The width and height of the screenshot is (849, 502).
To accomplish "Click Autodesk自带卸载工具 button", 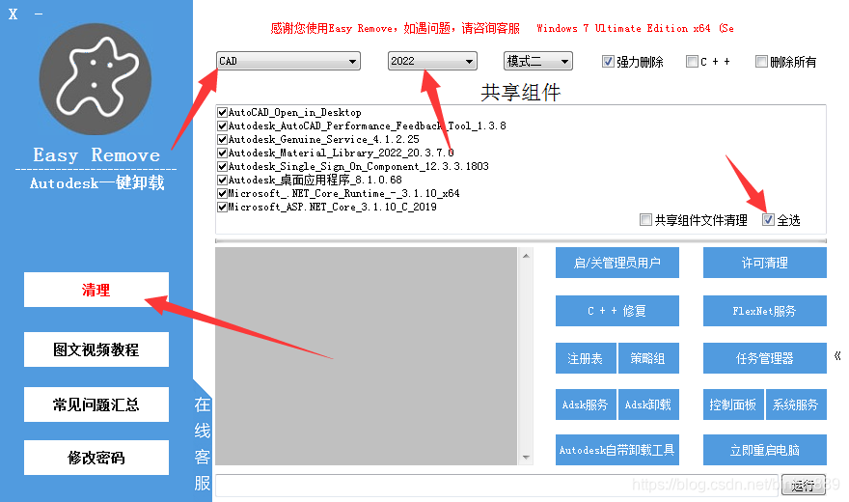I will pyautogui.click(x=617, y=450).
